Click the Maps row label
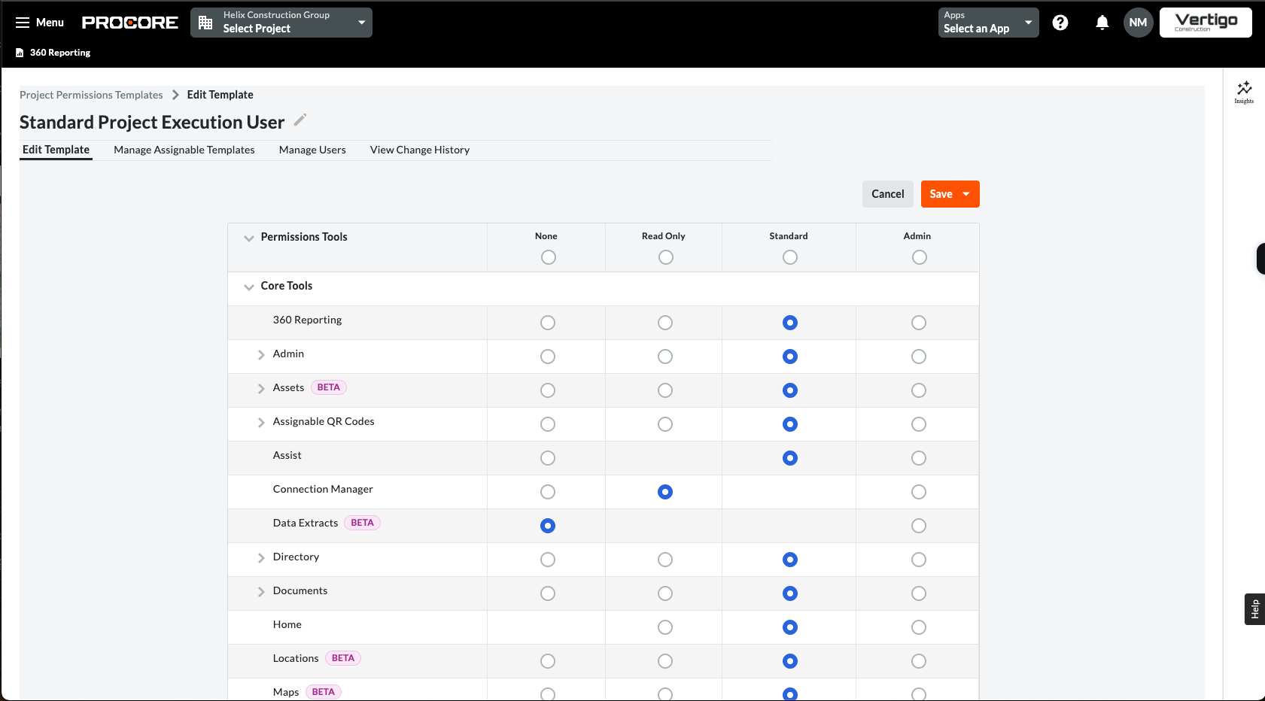Image resolution: width=1265 pixels, height=701 pixels. coord(286,692)
